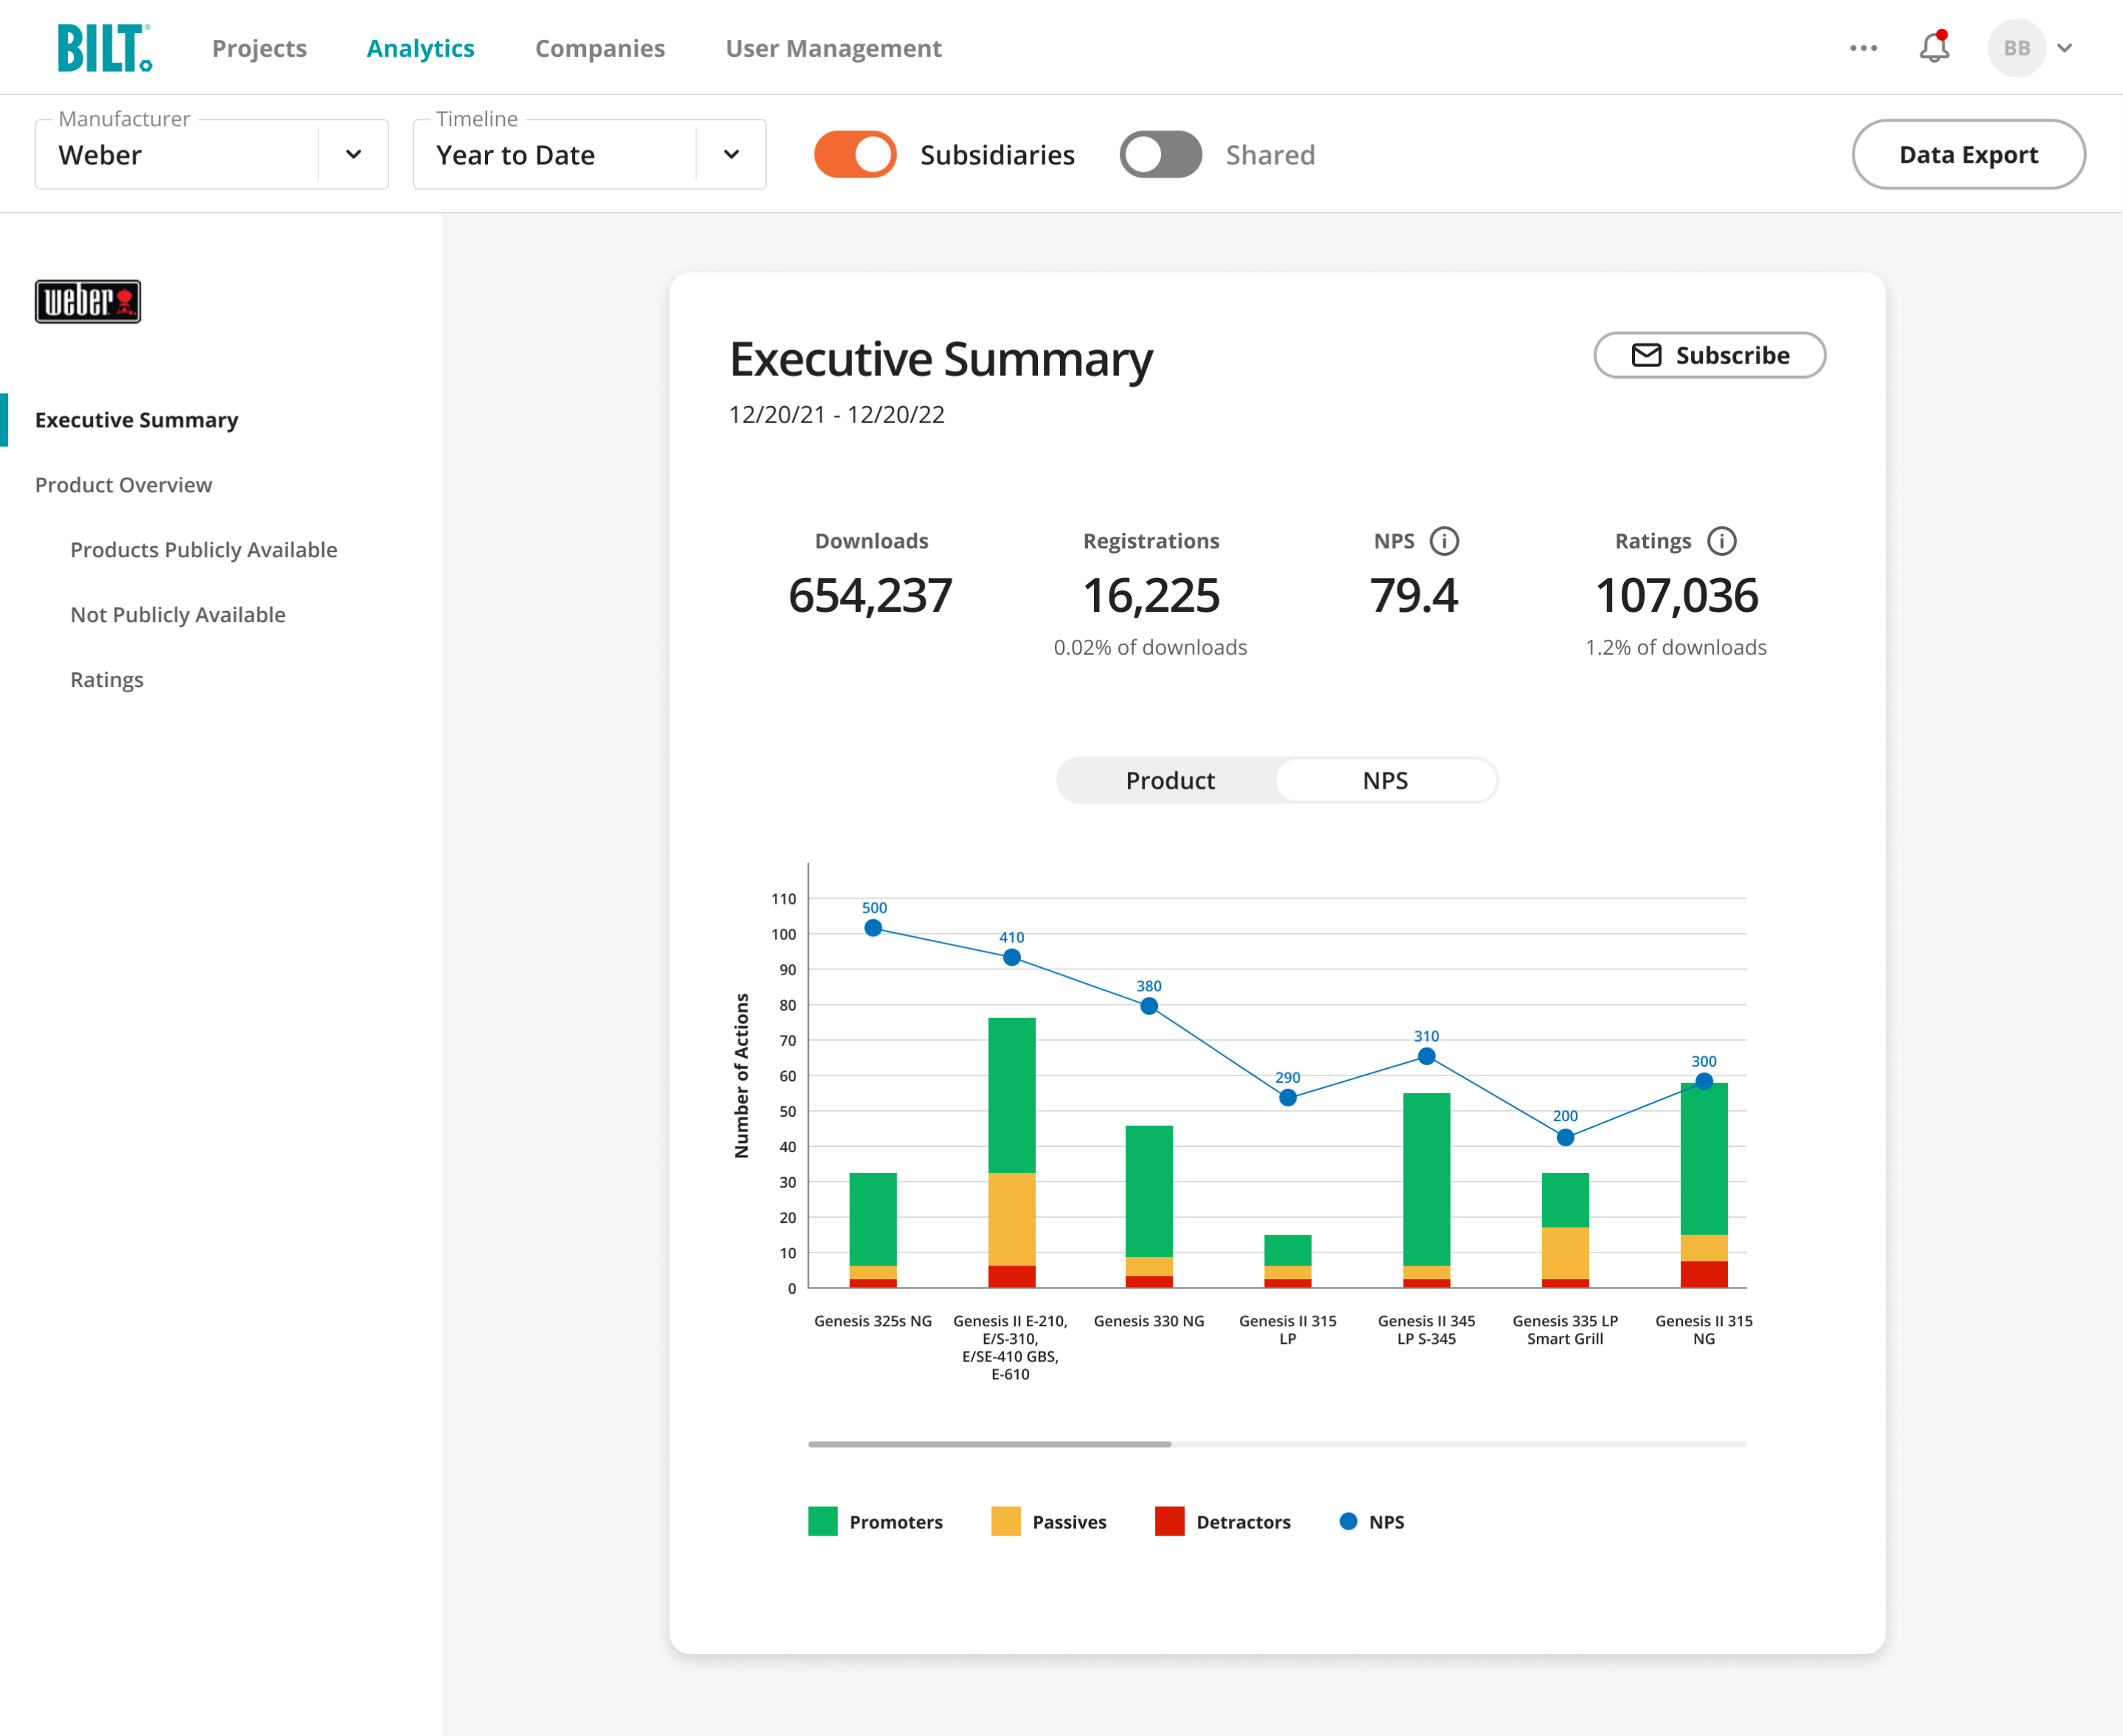Go to the Projects menu
The width and height of the screenshot is (2123, 1736).
(259, 48)
